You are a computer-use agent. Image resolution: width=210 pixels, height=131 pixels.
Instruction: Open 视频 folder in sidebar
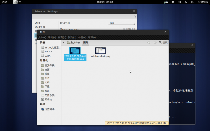(45, 74)
